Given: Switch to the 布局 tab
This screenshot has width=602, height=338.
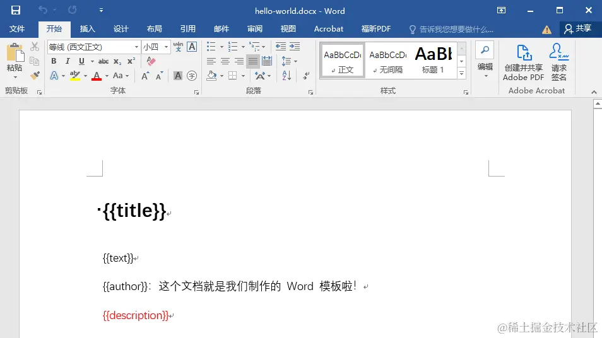Looking at the screenshot, I should (154, 29).
